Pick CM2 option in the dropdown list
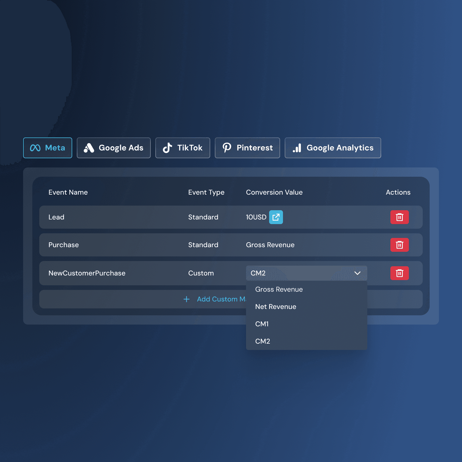The height and width of the screenshot is (462, 462). click(x=307, y=341)
